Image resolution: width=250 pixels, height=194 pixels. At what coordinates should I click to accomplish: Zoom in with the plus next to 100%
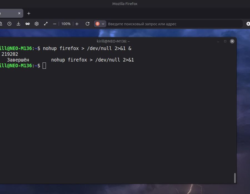77,24
